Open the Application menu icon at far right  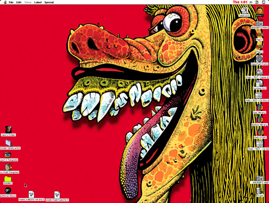264,2
